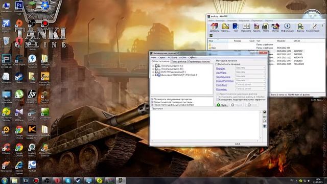Open the AVZPM menu

pos(183,58)
